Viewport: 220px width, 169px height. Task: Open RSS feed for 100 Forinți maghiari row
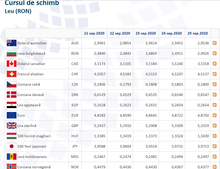click(214, 136)
